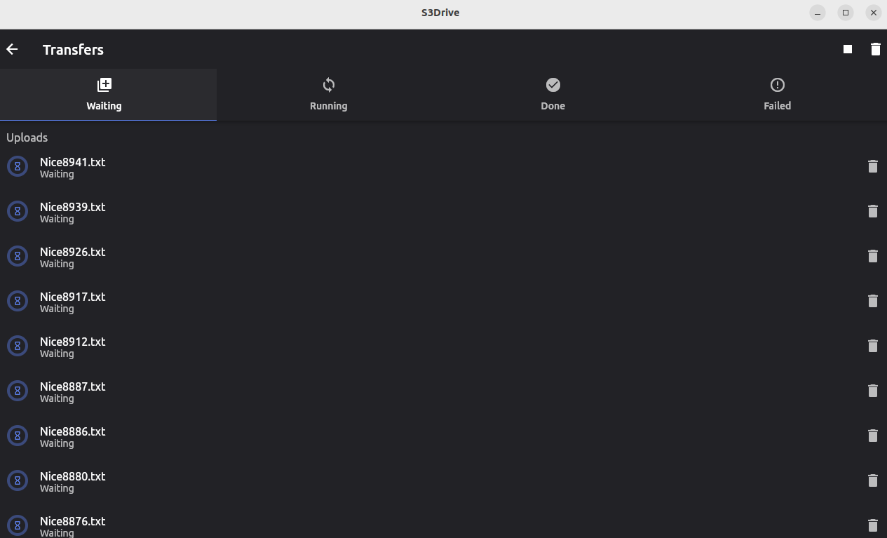Open the Running tab

coord(328,95)
